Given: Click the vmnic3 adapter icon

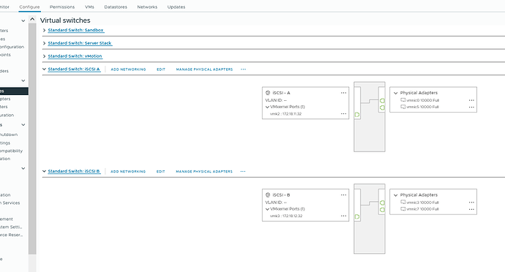Looking at the screenshot, I should click(403, 202).
